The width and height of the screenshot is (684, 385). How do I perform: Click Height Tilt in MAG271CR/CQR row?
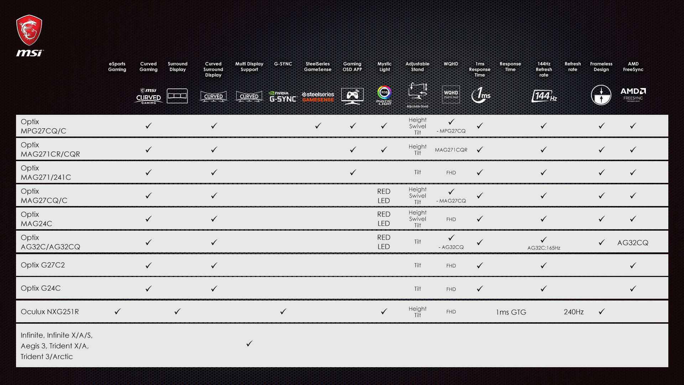tap(418, 150)
